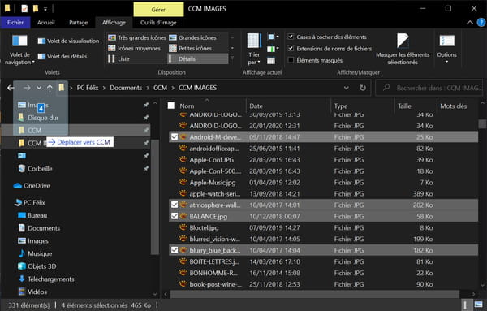487x311 pixels.
Task: Select the Détails layout
Action: [198, 58]
